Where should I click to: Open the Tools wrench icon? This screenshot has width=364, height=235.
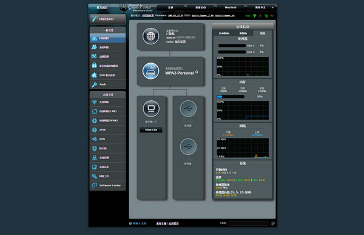pos(94,84)
